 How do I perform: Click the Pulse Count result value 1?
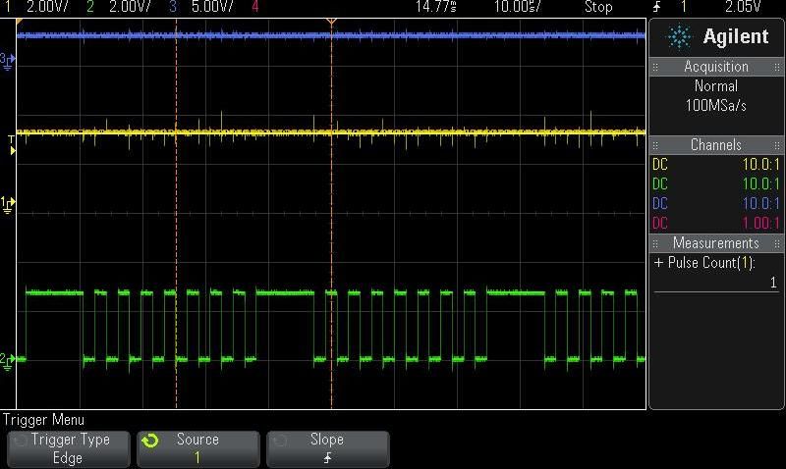(773, 283)
